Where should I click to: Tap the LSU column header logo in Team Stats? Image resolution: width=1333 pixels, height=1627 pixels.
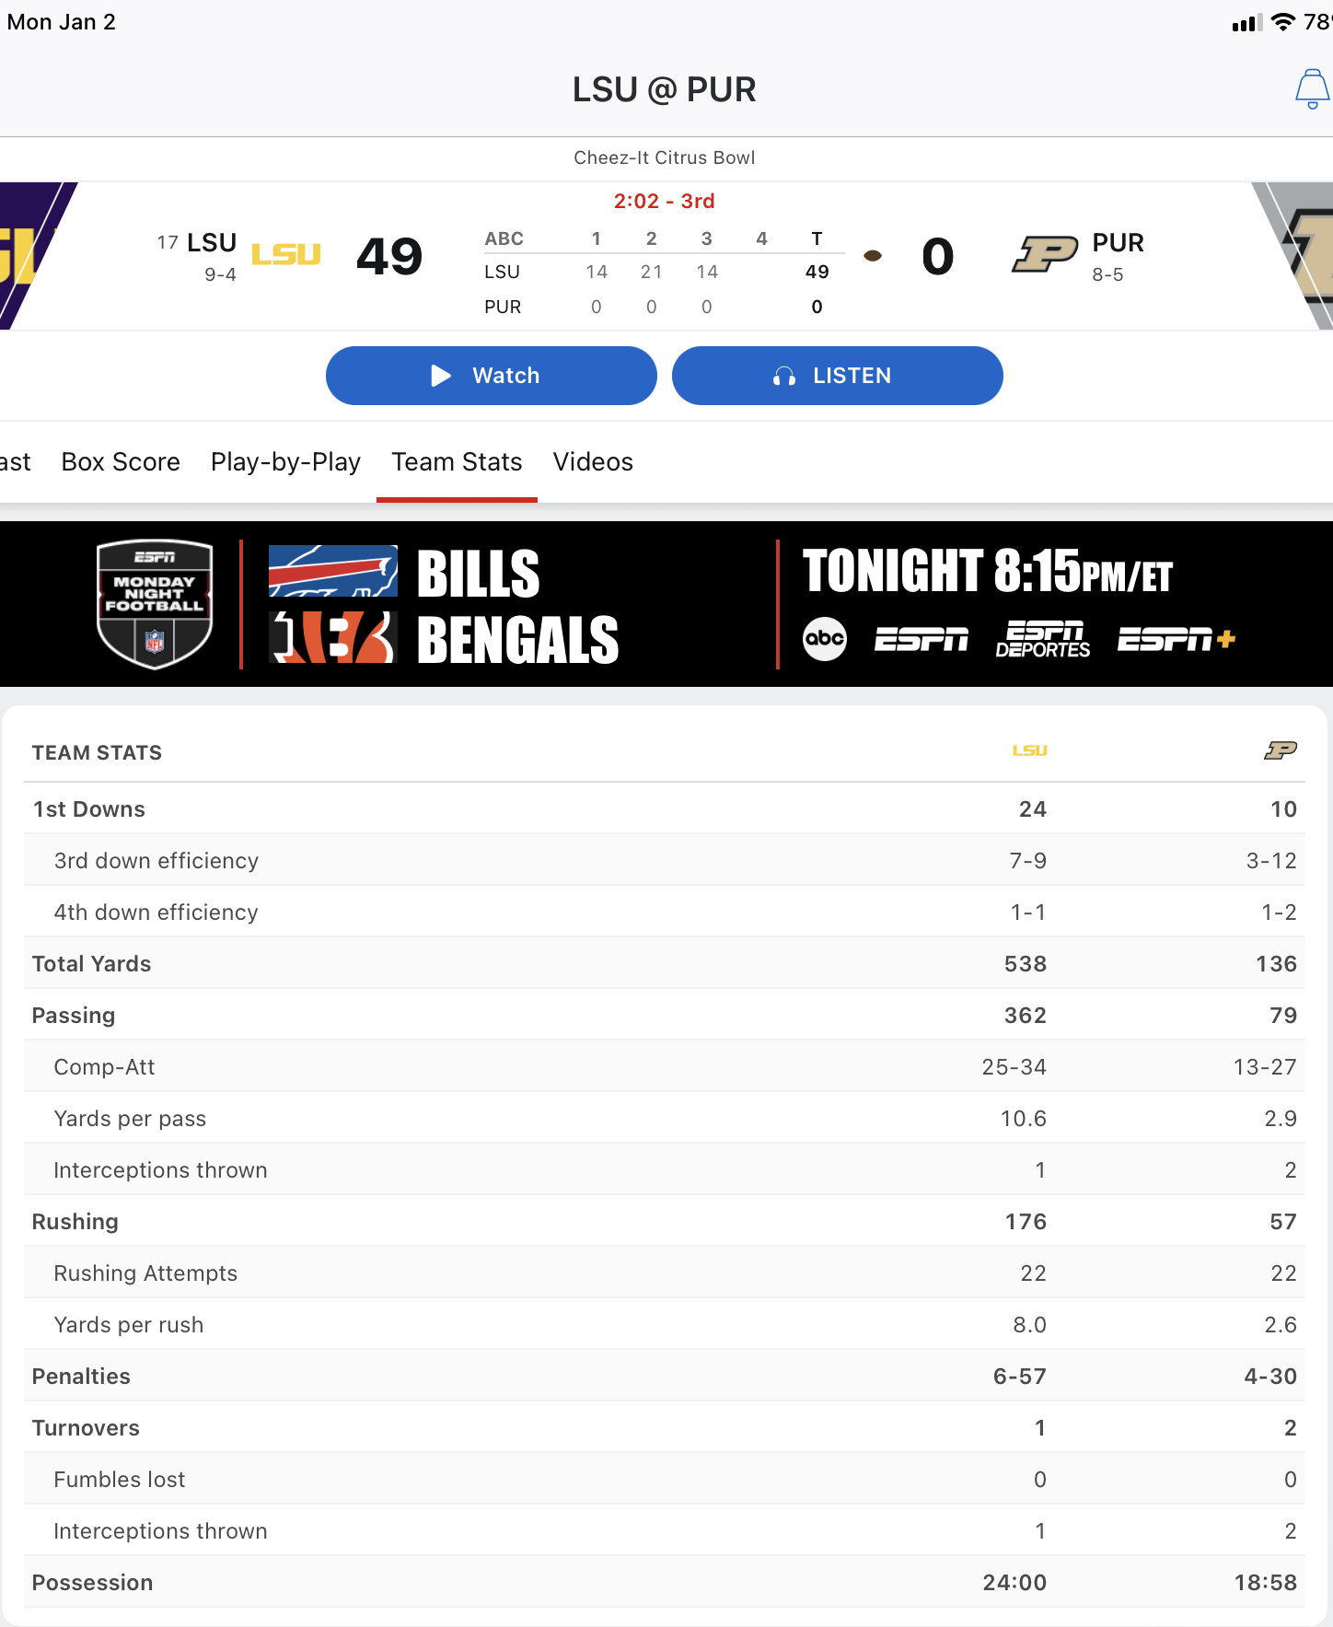(1029, 751)
